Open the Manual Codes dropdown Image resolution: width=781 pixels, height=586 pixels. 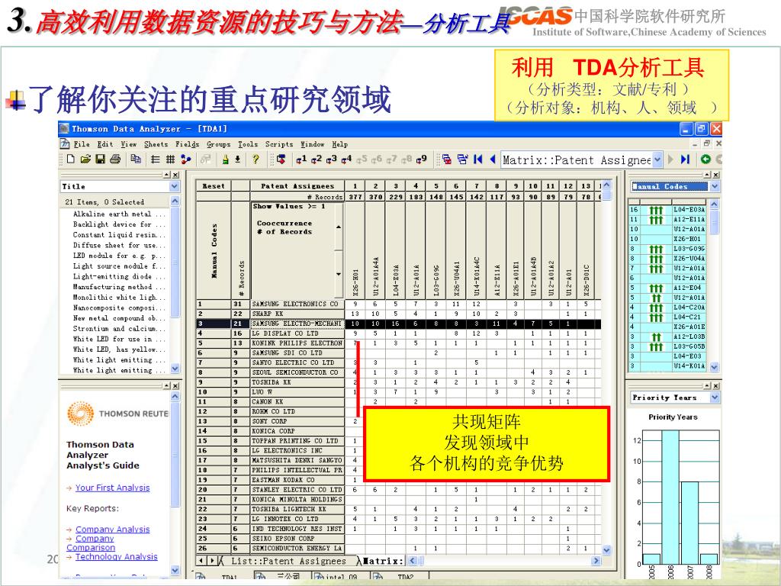(x=715, y=186)
